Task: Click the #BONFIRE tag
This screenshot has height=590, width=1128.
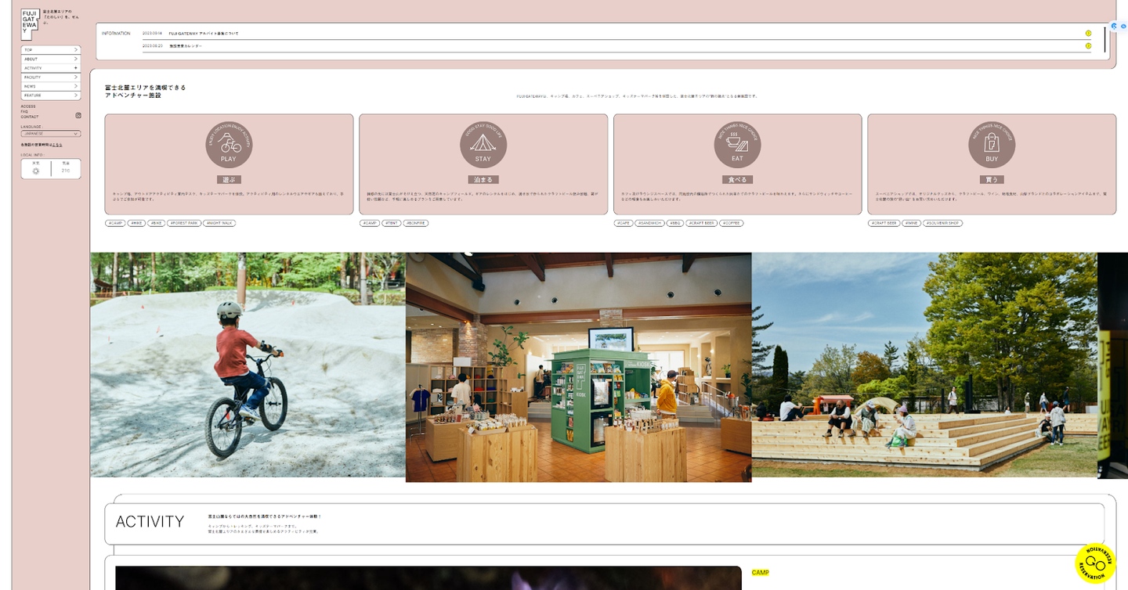Action: tap(416, 223)
